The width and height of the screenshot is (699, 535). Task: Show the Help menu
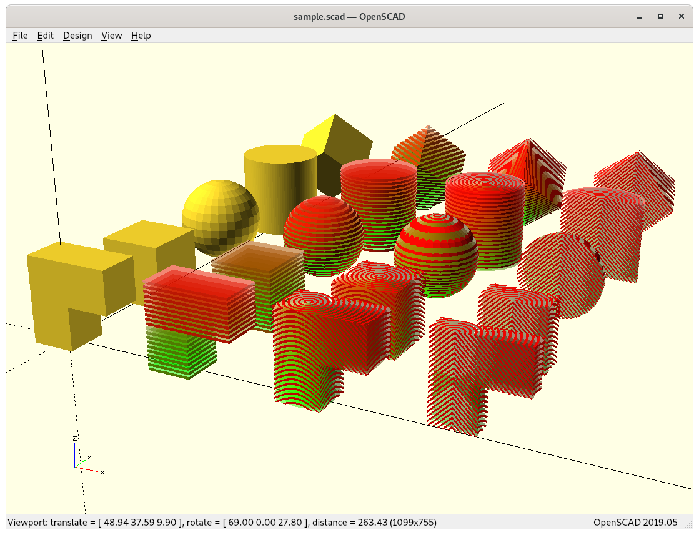point(141,36)
